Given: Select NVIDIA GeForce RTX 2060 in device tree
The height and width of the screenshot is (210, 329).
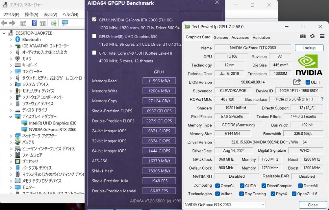Looking at the screenshot, I should (53, 129).
